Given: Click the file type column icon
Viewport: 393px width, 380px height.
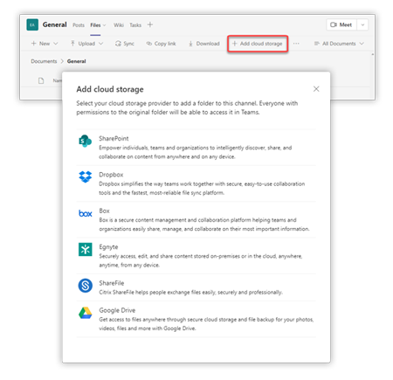Looking at the screenshot, I should (41, 80).
